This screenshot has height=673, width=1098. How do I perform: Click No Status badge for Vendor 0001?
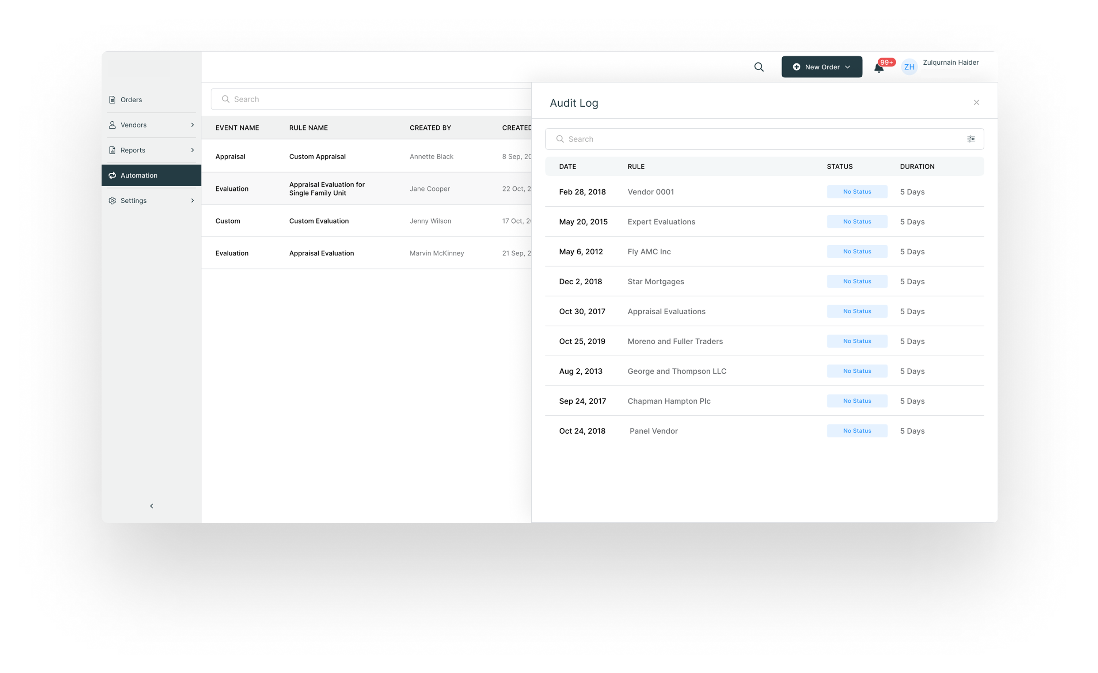[x=857, y=192]
